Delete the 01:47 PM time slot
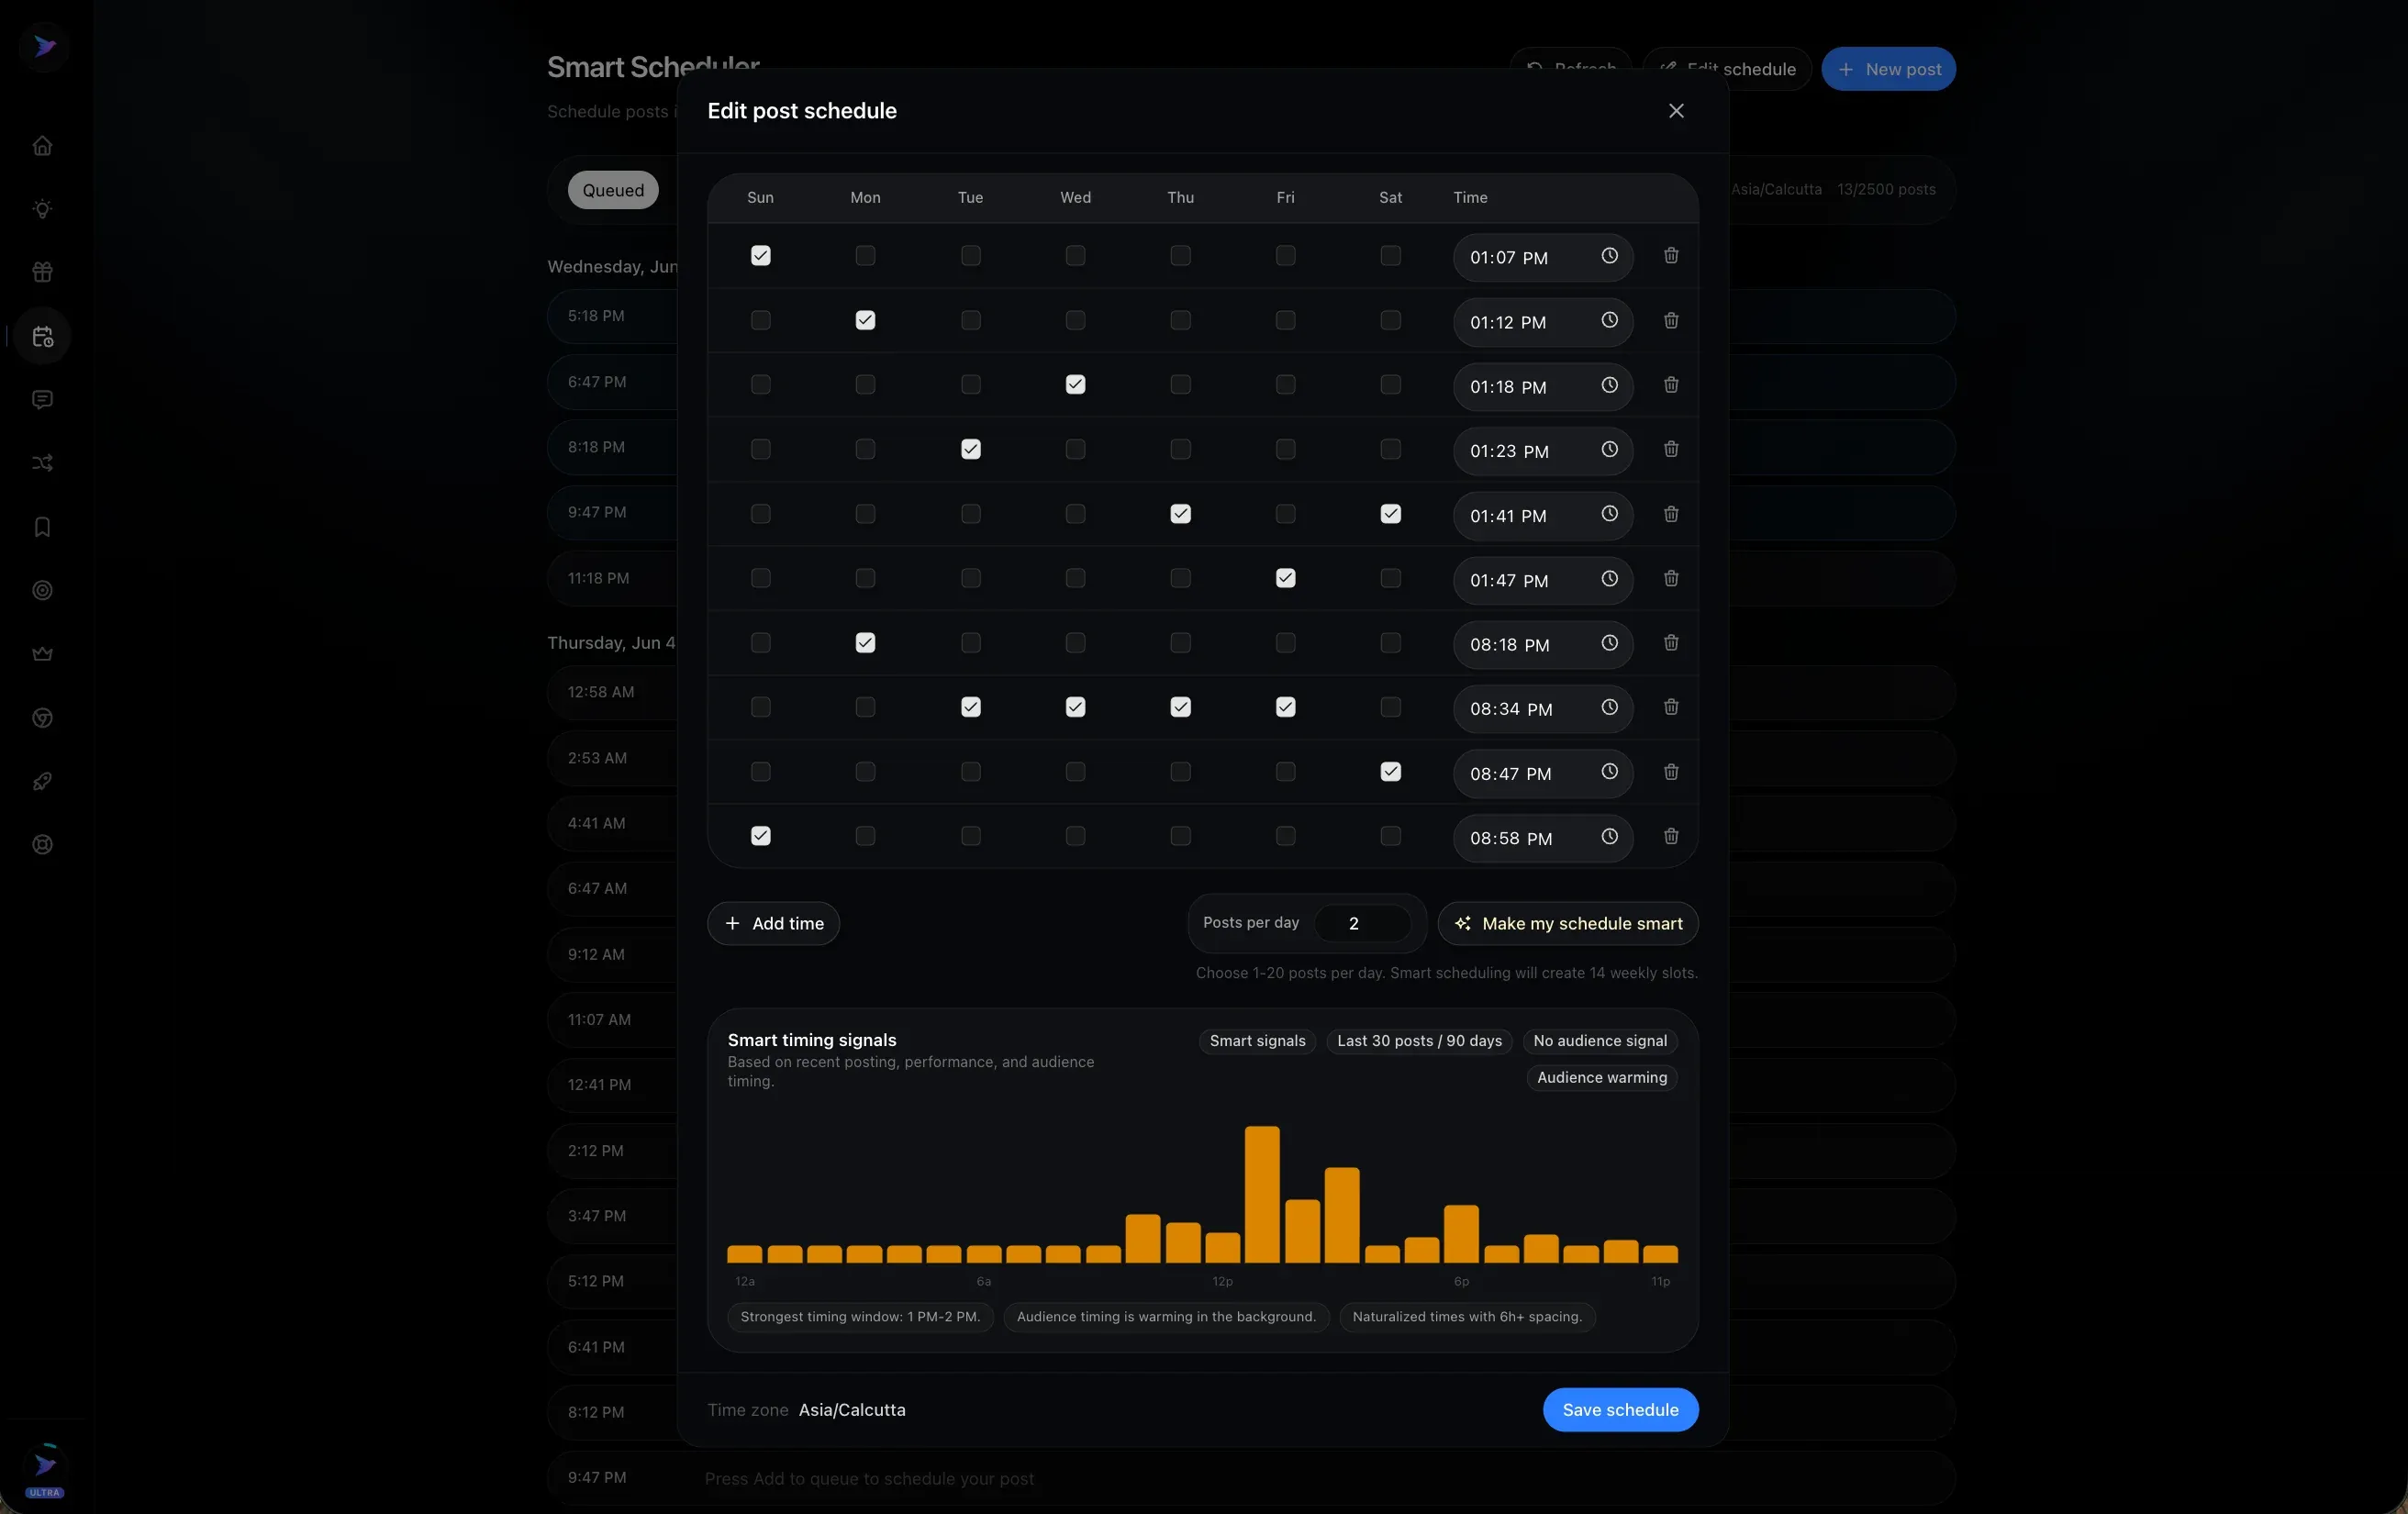This screenshot has height=1514, width=2408. [1671, 579]
